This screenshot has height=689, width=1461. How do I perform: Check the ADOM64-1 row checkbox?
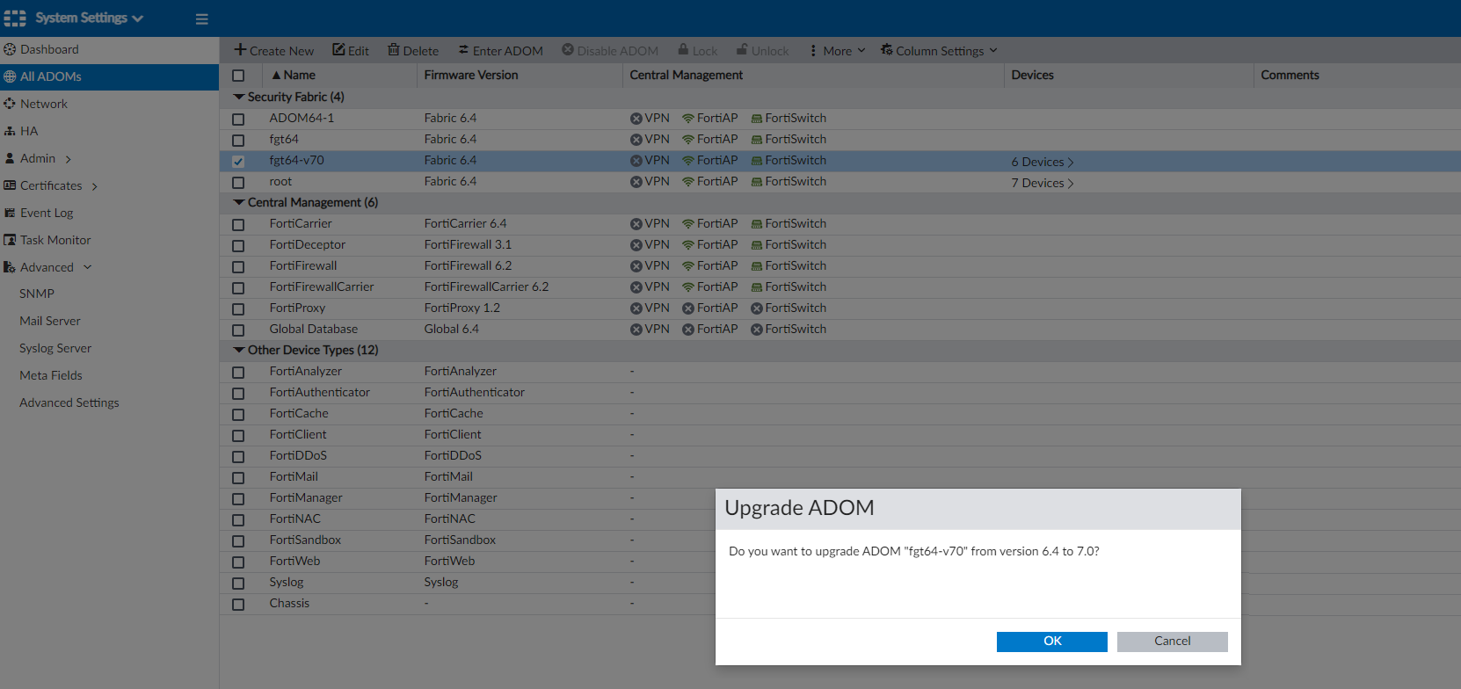[x=238, y=119]
